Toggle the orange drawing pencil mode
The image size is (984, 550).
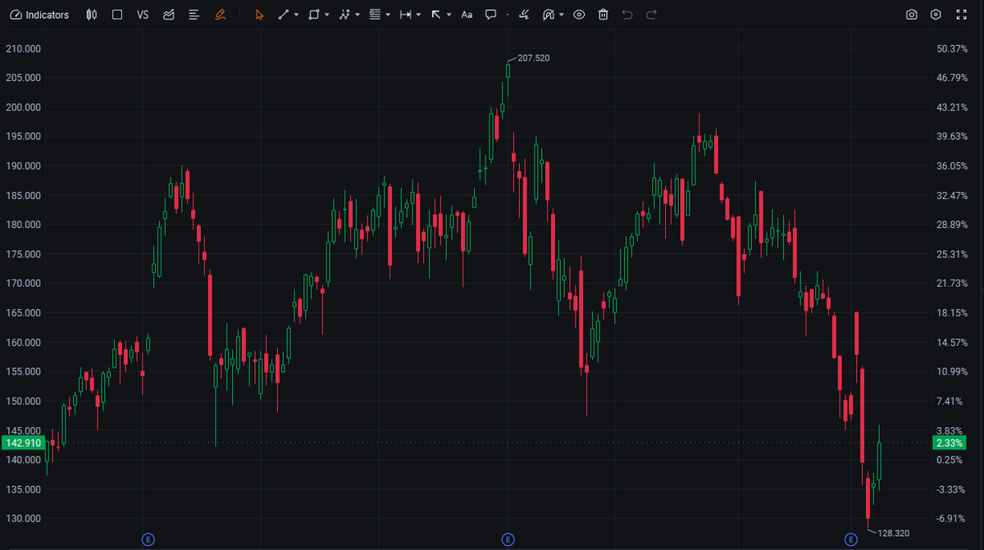(x=220, y=15)
